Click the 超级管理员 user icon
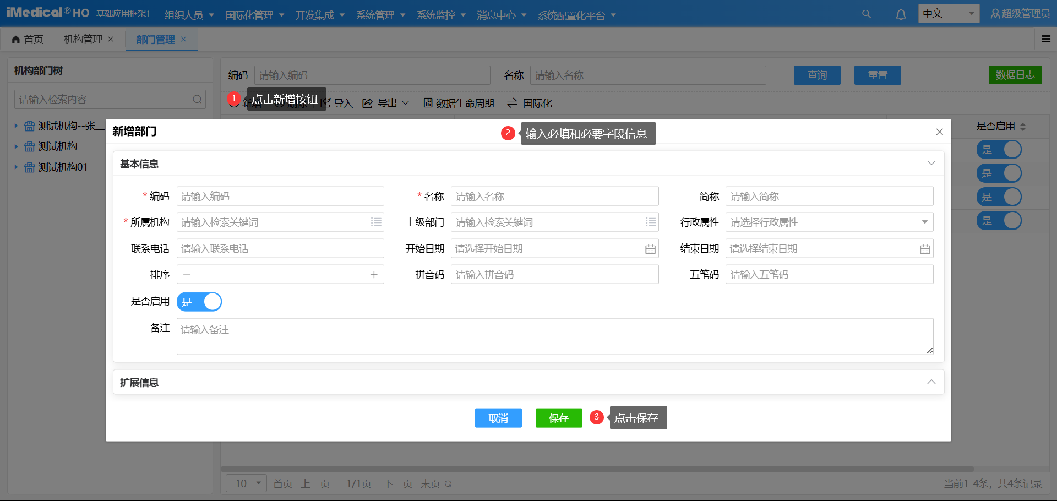Viewport: 1057px width, 501px height. click(x=995, y=14)
